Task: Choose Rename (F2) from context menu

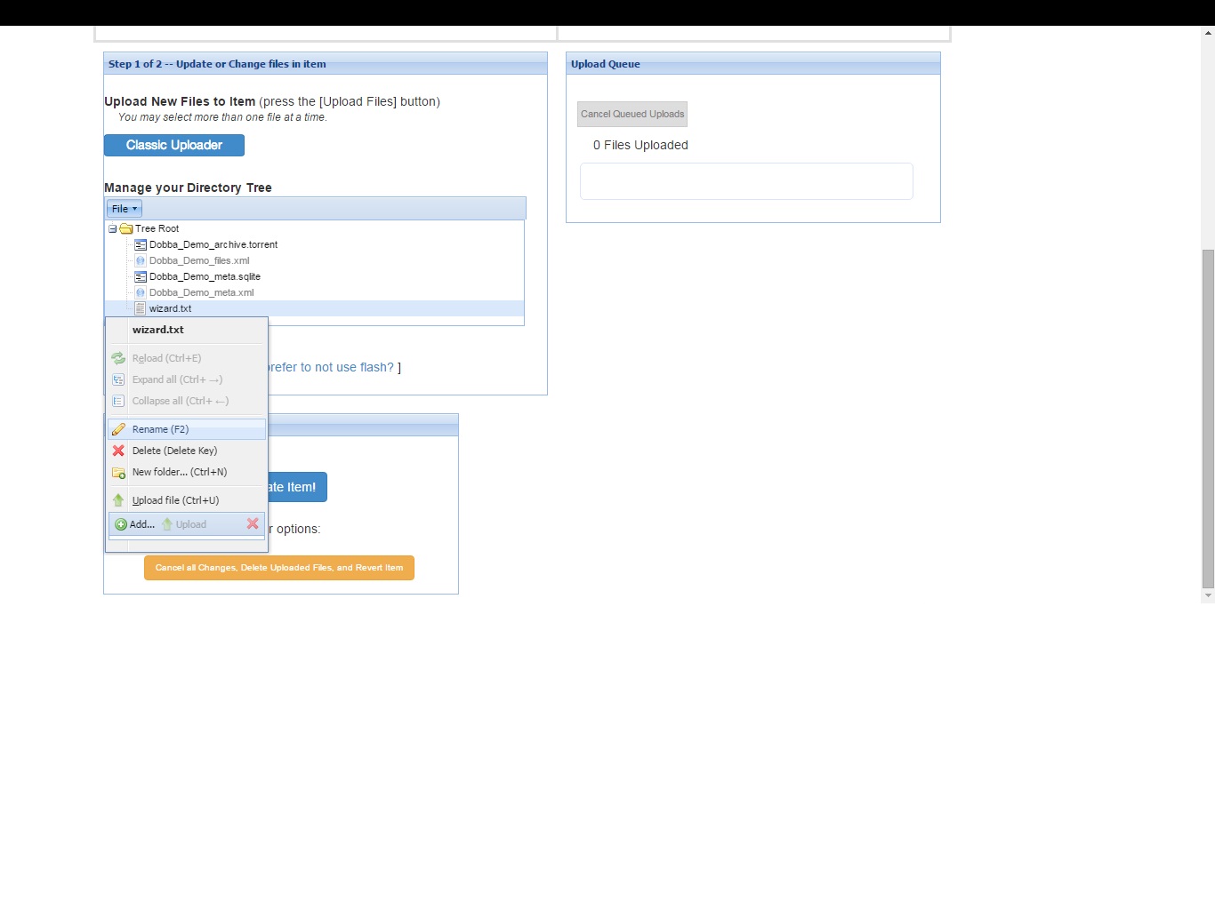Action: (x=161, y=429)
